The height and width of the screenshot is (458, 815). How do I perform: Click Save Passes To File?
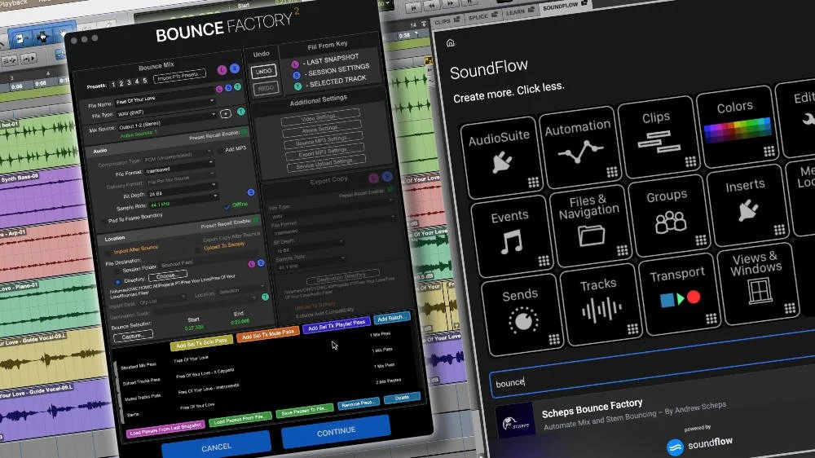[304, 410]
